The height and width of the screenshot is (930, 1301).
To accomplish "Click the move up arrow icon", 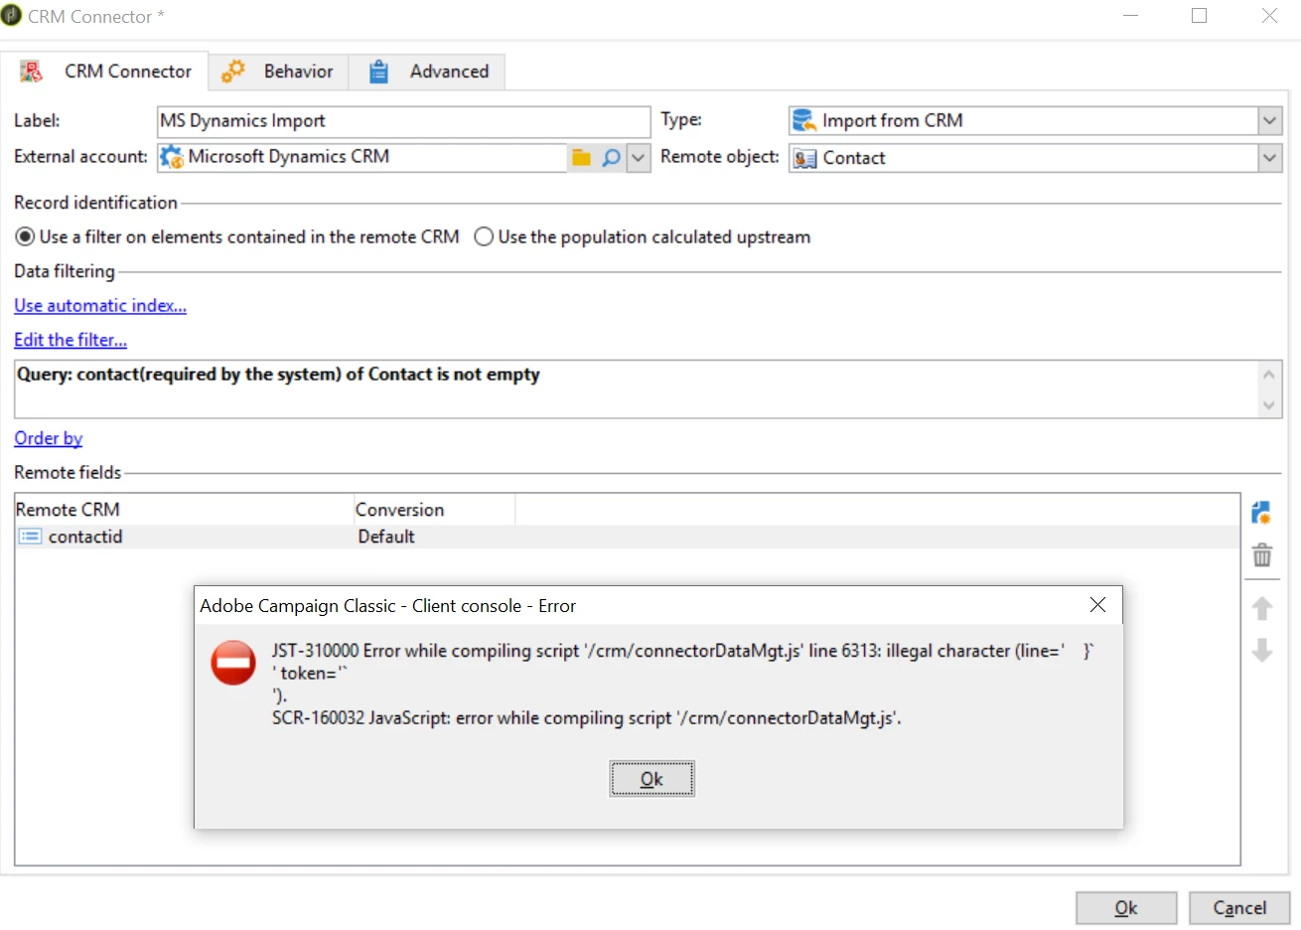I will 1261,608.
